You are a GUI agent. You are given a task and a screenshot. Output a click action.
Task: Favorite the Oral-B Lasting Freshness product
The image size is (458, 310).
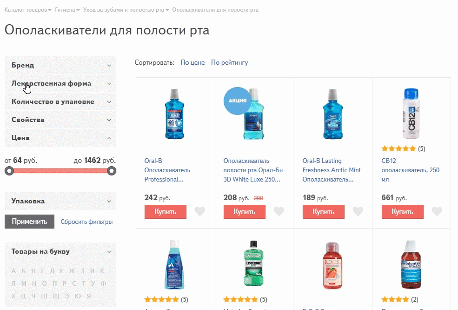click(358, 211)
